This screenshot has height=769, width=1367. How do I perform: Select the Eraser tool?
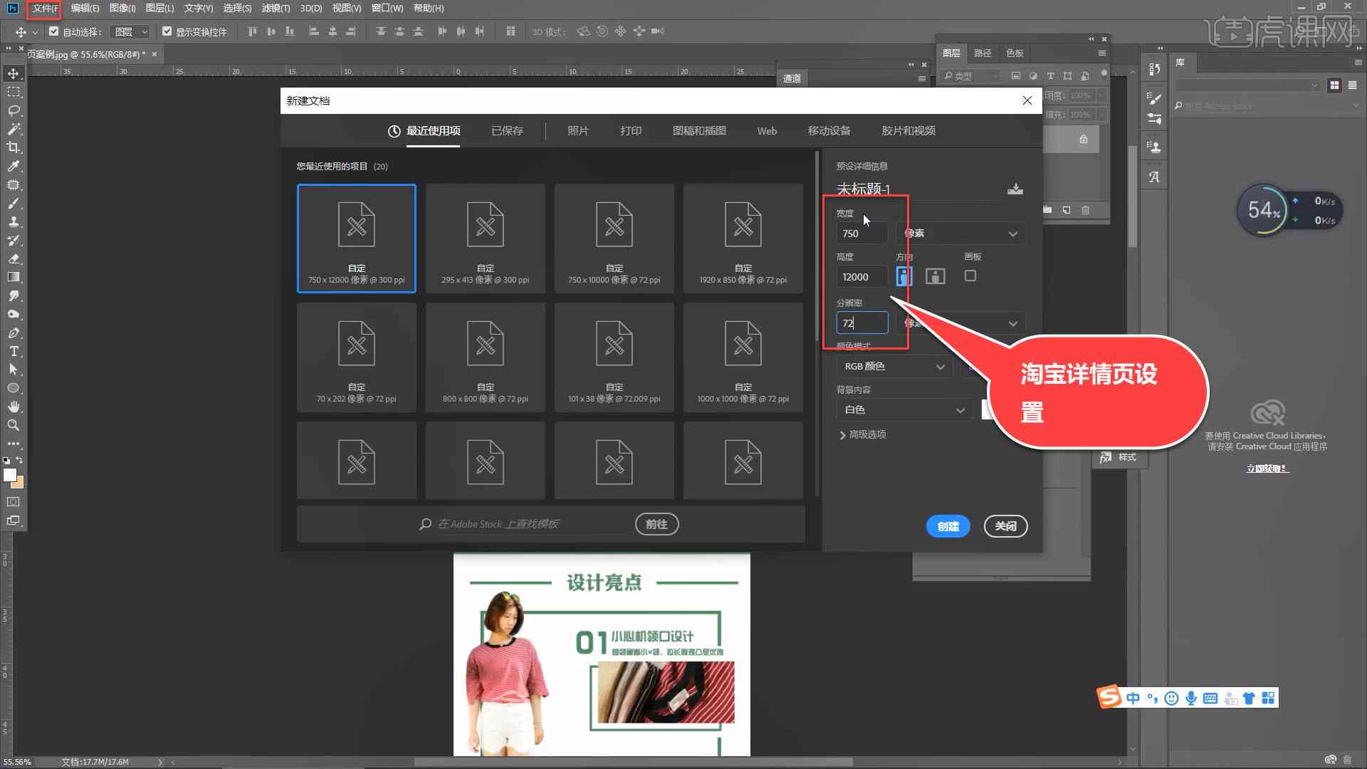pyautogui.click(x=14, y=258)
